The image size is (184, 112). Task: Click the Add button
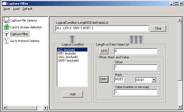click(73, 94)
